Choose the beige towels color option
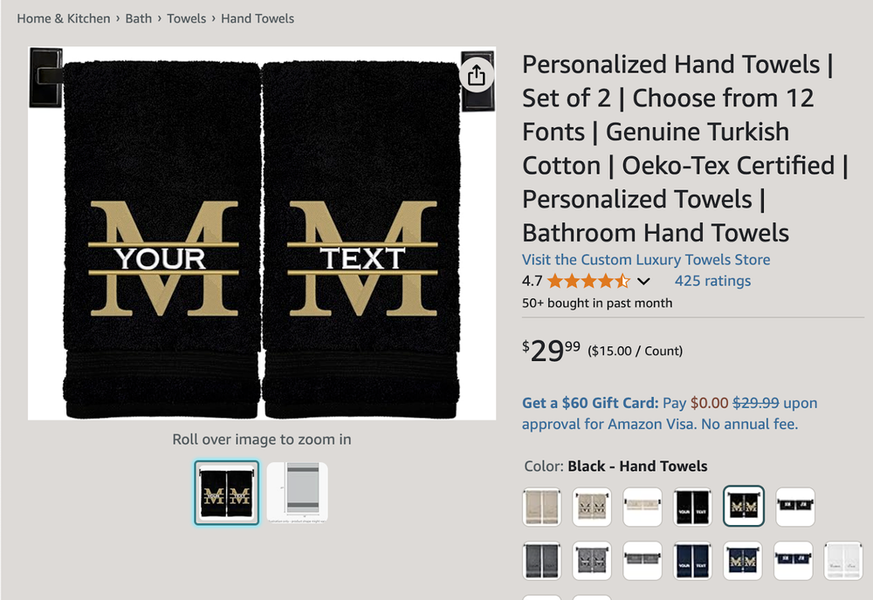Screen dimensions: 873x600 click(x=542, y=506)
